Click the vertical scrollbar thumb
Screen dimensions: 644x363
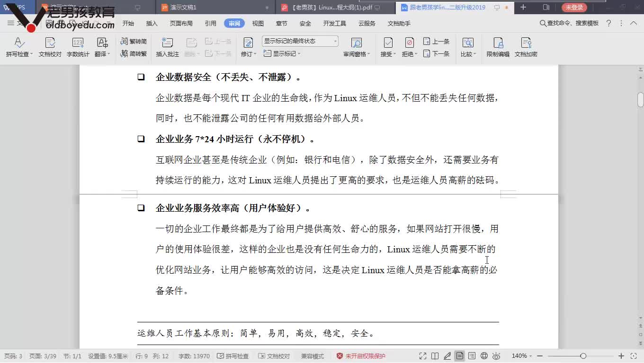tap(640, 100)
